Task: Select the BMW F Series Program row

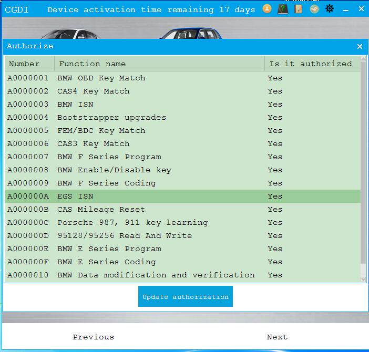Action: point(182,157)
